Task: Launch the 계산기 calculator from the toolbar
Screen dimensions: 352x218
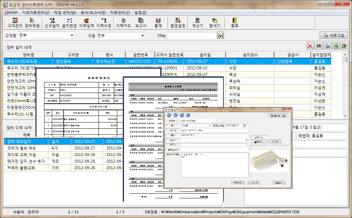Action: 197,23
